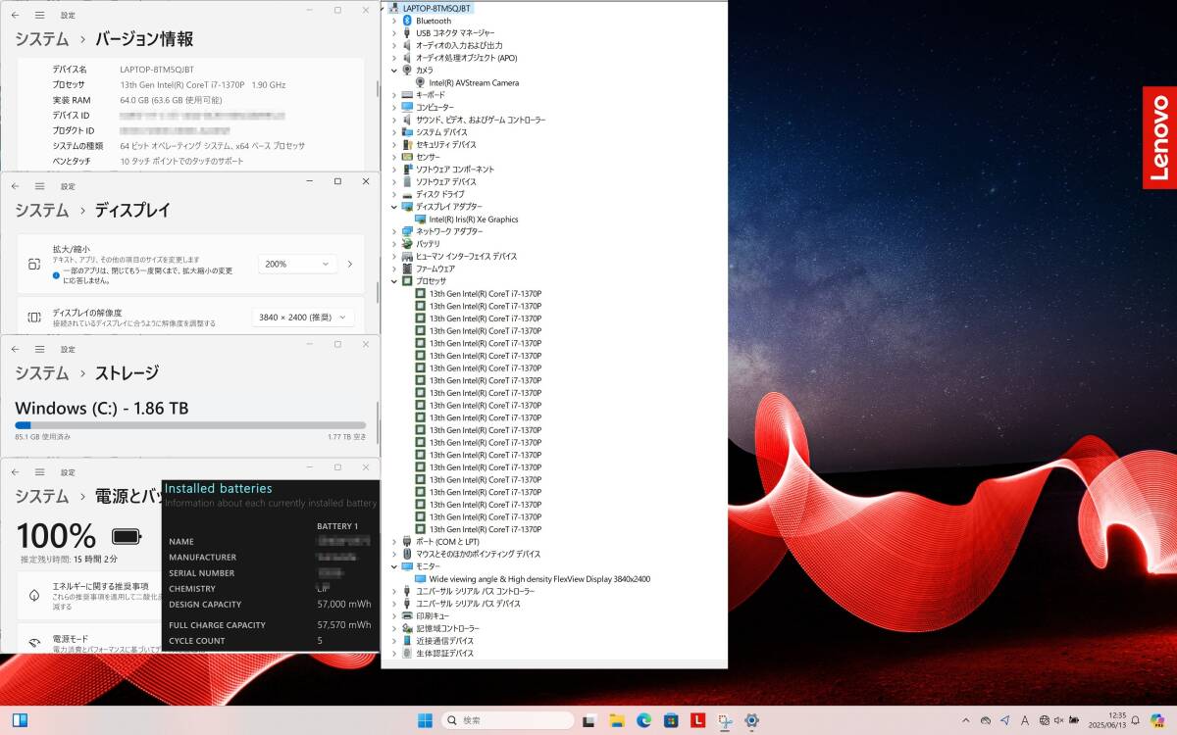
Task: Click the 印刷キュー printer icon
Action: (x=407, y=616)
